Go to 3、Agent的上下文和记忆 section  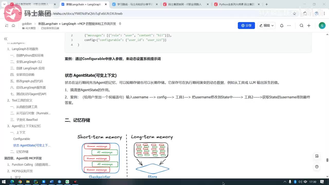point(24,126)
